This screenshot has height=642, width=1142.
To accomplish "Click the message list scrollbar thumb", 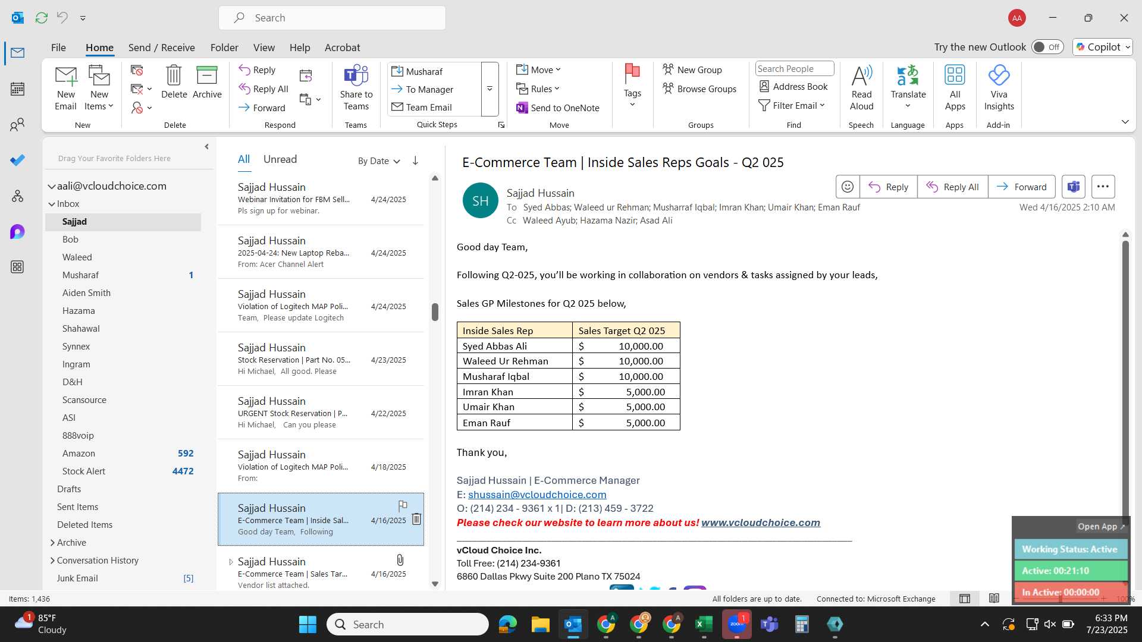I will point(435,312).
